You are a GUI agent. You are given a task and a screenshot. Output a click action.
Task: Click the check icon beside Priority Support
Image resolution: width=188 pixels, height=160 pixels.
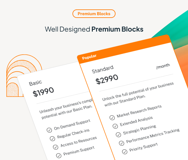point(124,151)
